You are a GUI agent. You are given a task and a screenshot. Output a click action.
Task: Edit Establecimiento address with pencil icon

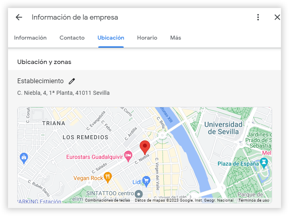pos(72,81)
